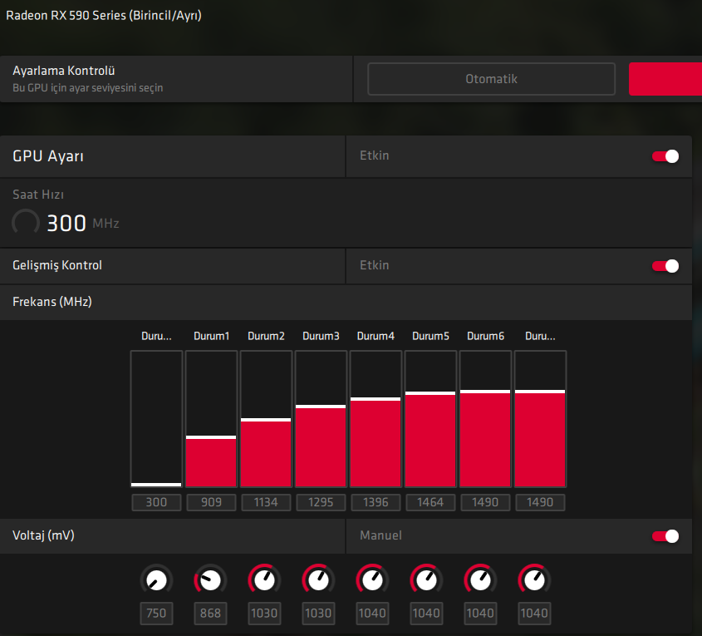Click the Durum4 state label
The height and width of the screenshot is (636, 702).
pos(376,336)
